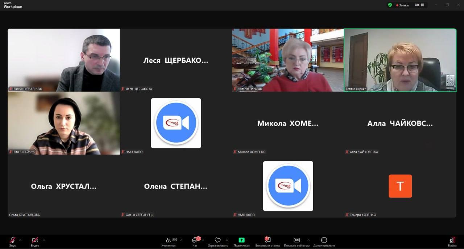Click the orange T avatar of Тамара КОЗЕНКО
The image size is (464, 249).
(x=400, y=186)
